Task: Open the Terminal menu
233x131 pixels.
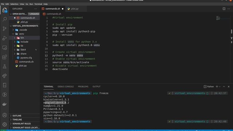Action: (x=38, y=4)
